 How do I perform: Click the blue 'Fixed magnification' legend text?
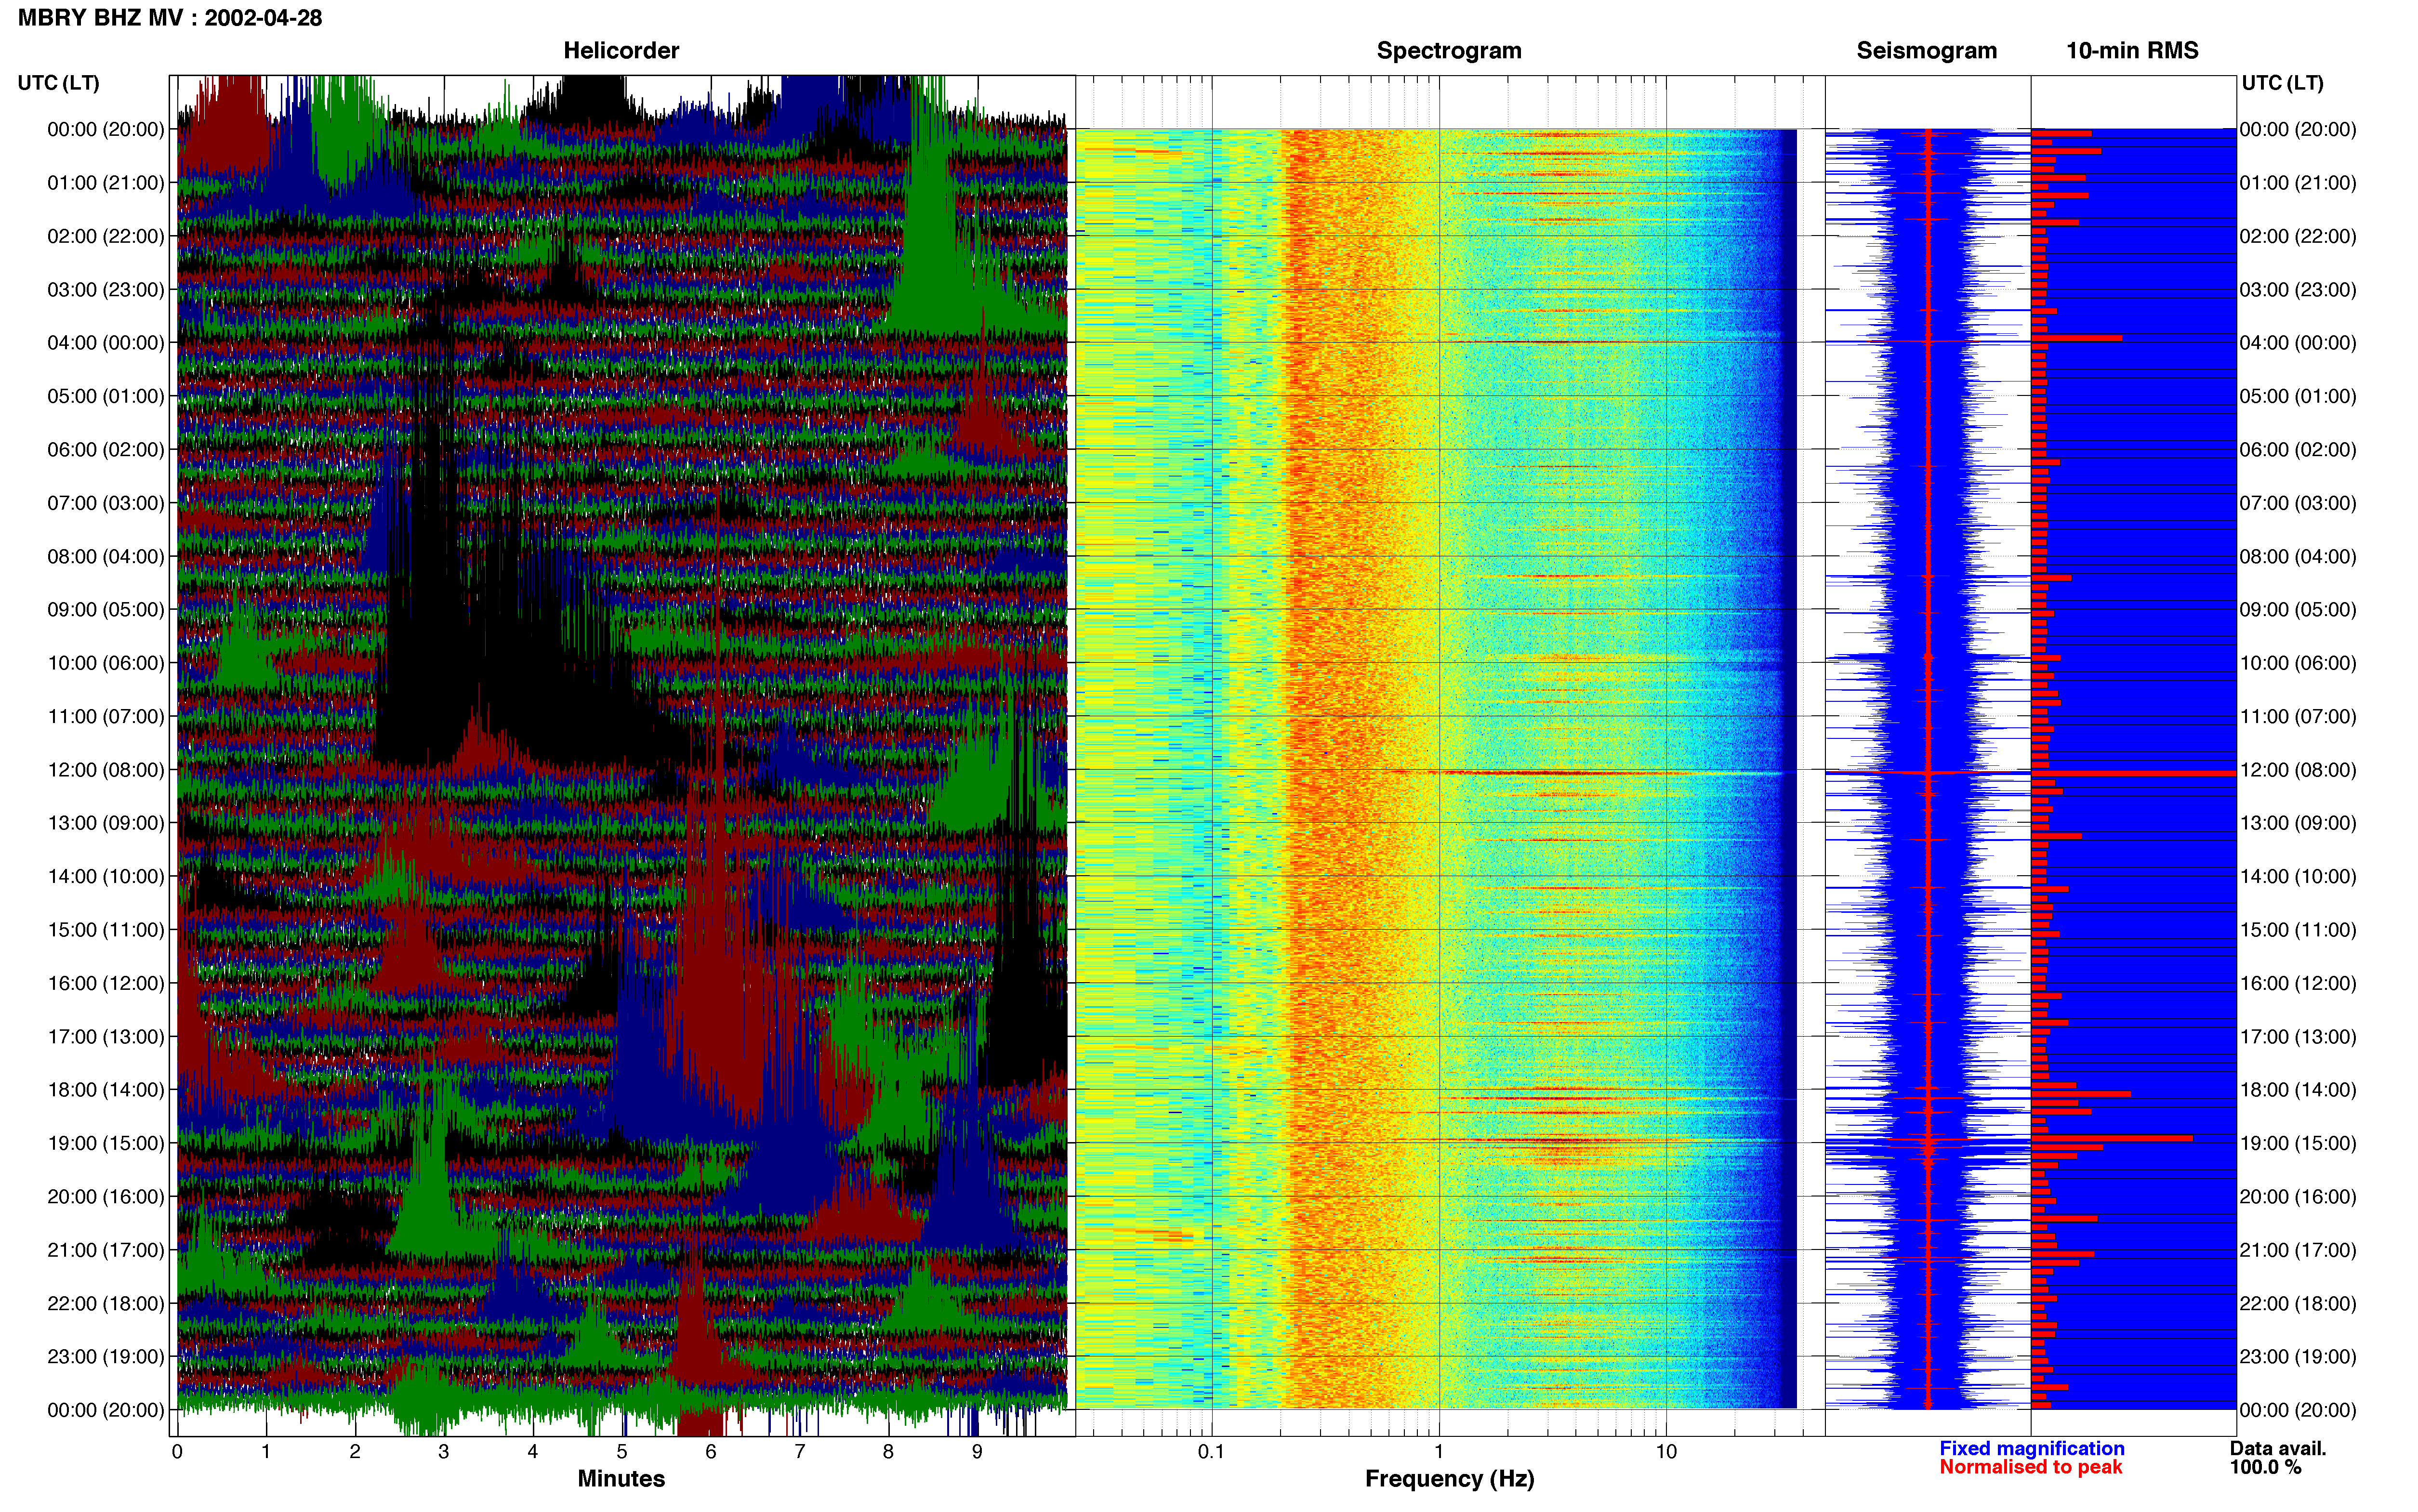pyautogui.click(x=2032, y=1448)
